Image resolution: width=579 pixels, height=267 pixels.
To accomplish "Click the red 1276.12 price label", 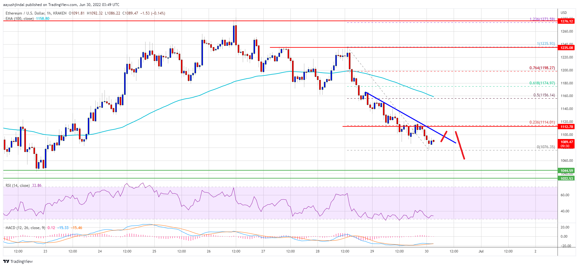I will [x=566, y=21].
